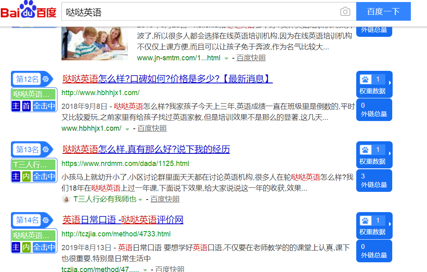Click 权重数据 label for nrdmm.com result
The image size is (427, 272).
pyautogui.click(x=372, y=161)
